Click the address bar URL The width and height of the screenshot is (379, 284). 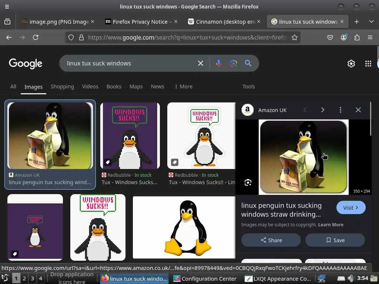coord(187,37)
